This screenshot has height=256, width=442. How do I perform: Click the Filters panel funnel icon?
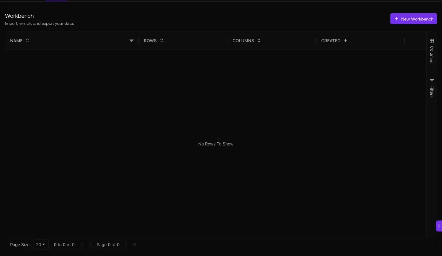click(x=432, y=81)
